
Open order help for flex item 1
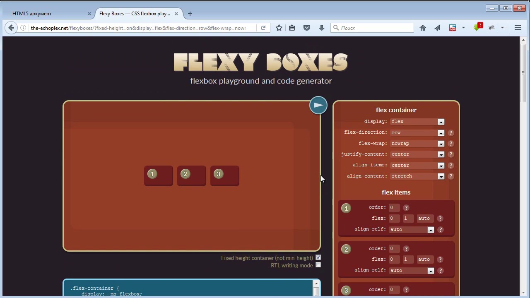click(x=406, y=208)
